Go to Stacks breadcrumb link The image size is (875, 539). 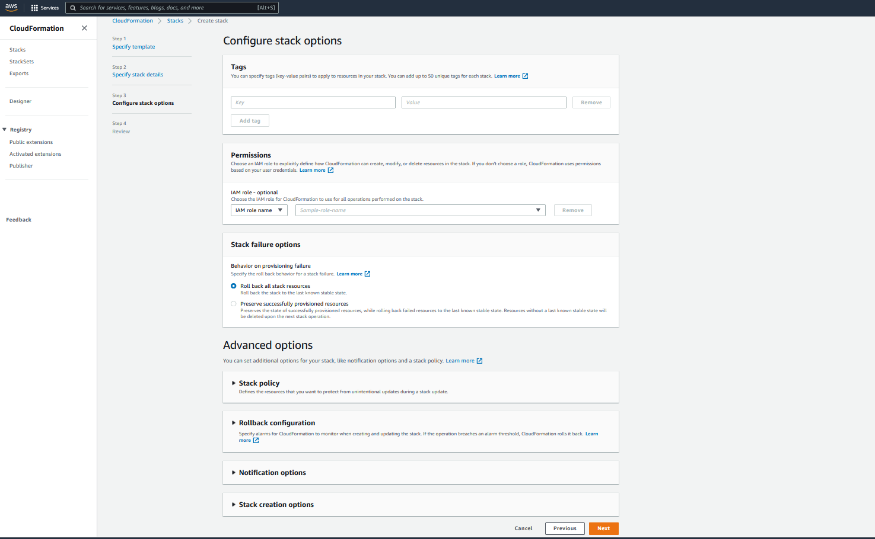tap(175, 21)
